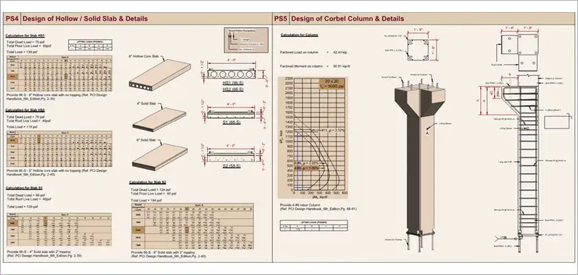Click the strand pattern designation legend box
Viewport: 578px width, 275px height.
[x=246, y=40]
